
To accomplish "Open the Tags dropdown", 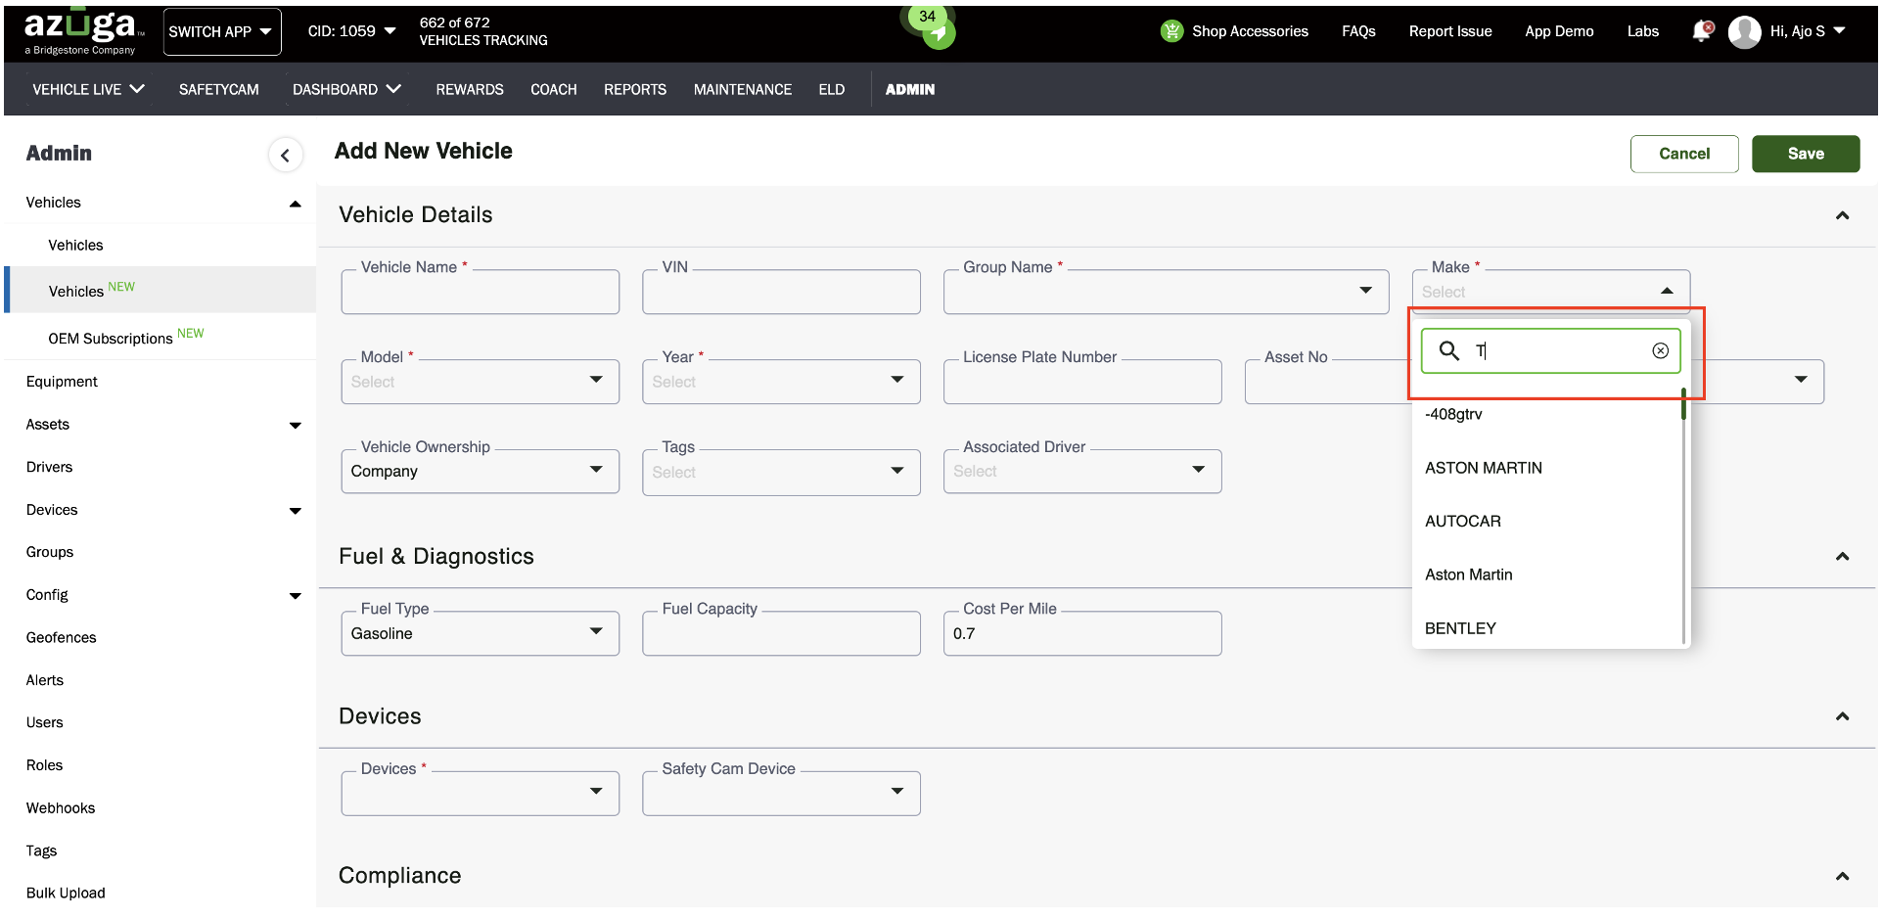I will (x=781, y=472).
